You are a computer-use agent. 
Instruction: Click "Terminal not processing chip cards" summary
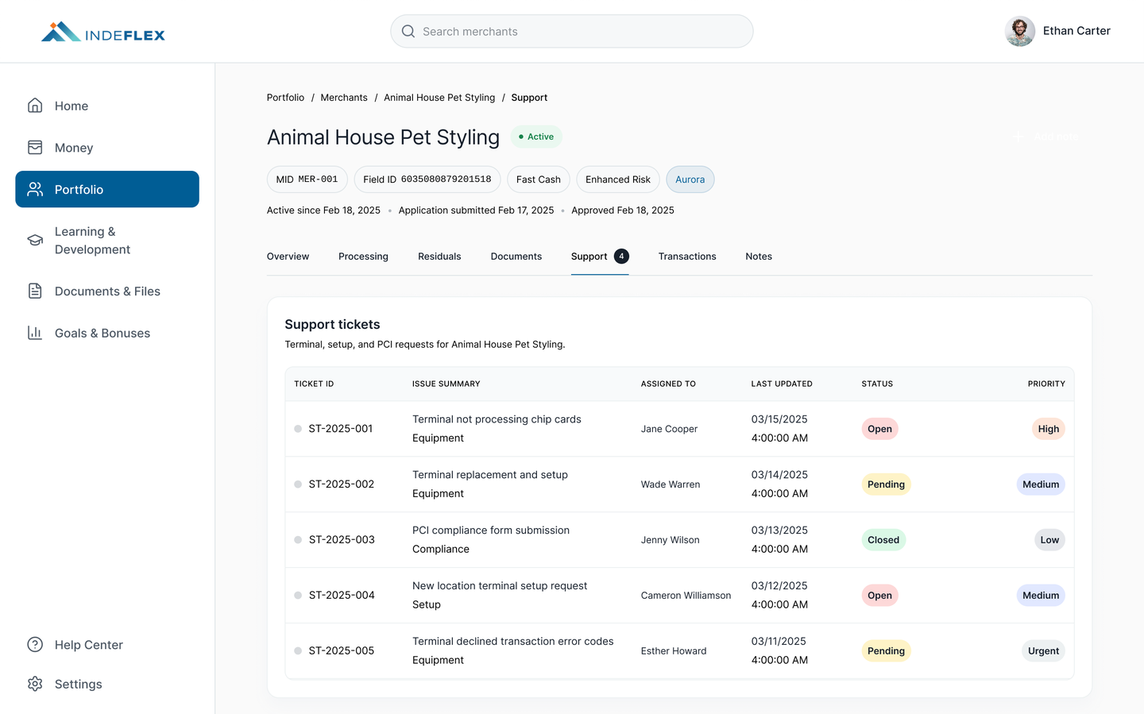(x=497, y=419)
